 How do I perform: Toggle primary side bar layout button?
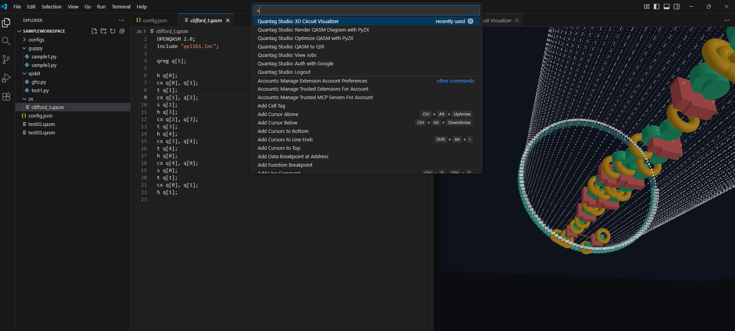(657, 7)
